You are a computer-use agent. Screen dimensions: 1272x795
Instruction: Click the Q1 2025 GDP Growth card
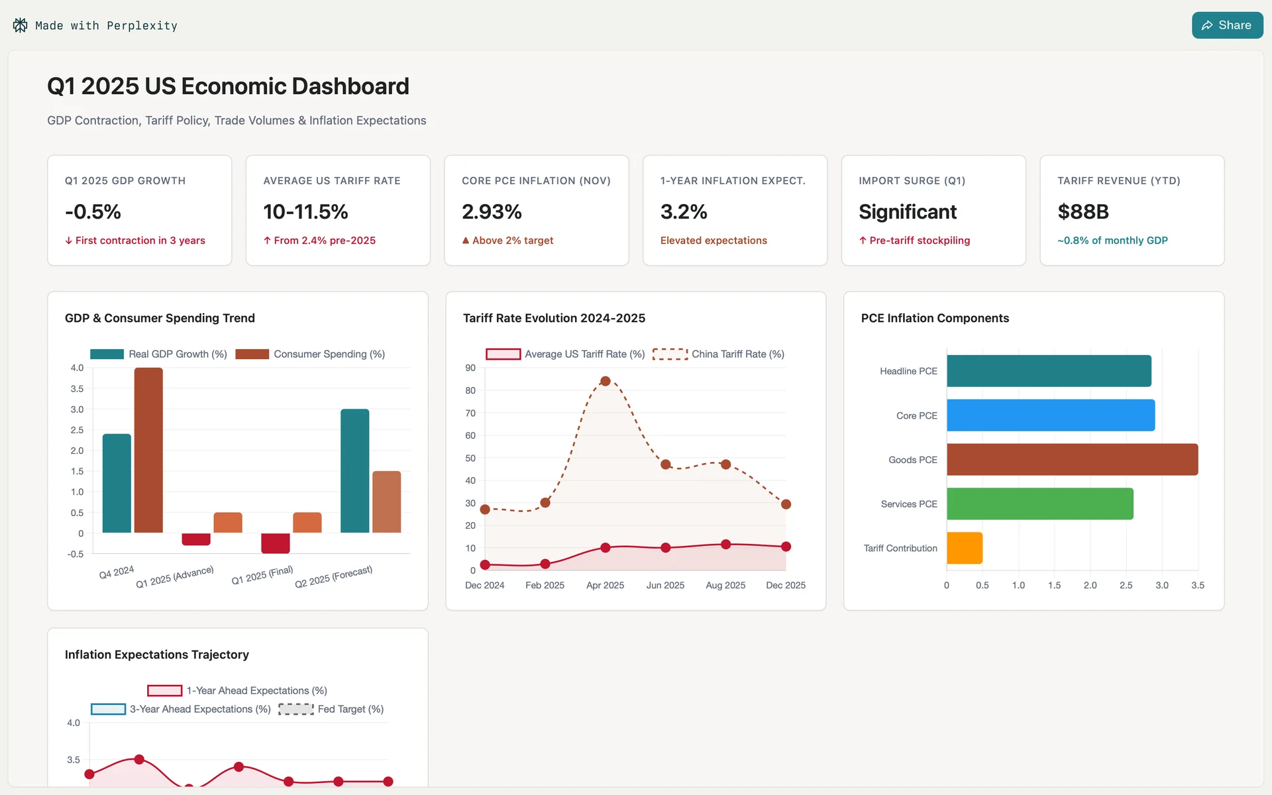pos(139,211)
